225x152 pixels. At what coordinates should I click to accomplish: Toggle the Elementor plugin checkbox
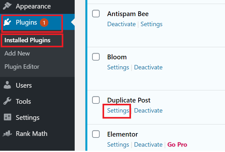(x=96, y=134)
